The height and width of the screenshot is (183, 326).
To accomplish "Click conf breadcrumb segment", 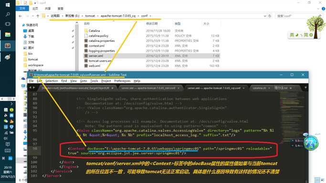I will click(144, 16).
